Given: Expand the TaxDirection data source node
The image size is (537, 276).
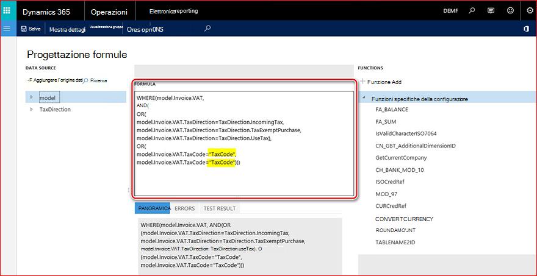Looking at the screenshot, I should coord(31,110).
